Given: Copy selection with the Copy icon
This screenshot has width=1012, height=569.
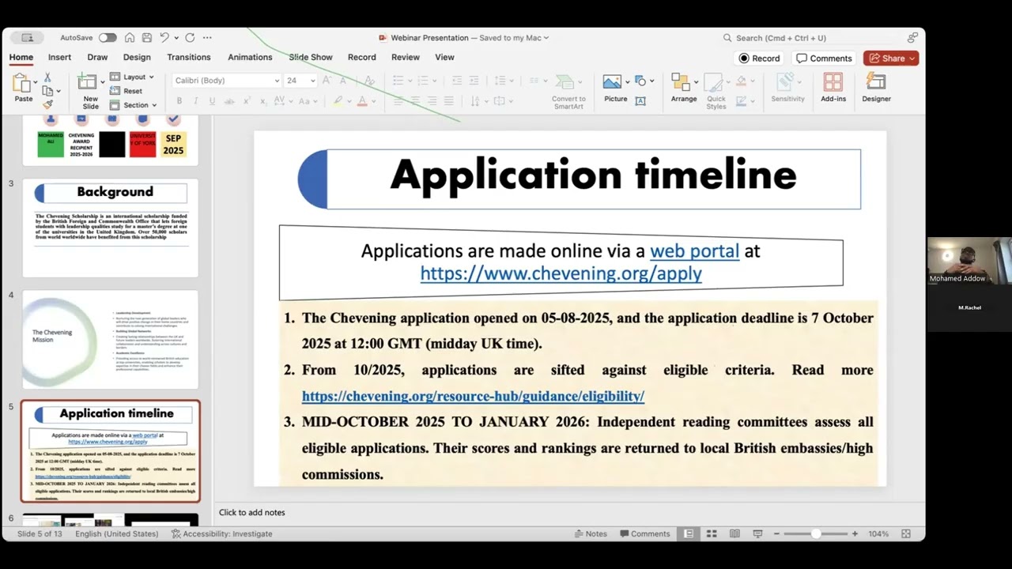Looking at the screenshot, I should [x=47, y=90].
